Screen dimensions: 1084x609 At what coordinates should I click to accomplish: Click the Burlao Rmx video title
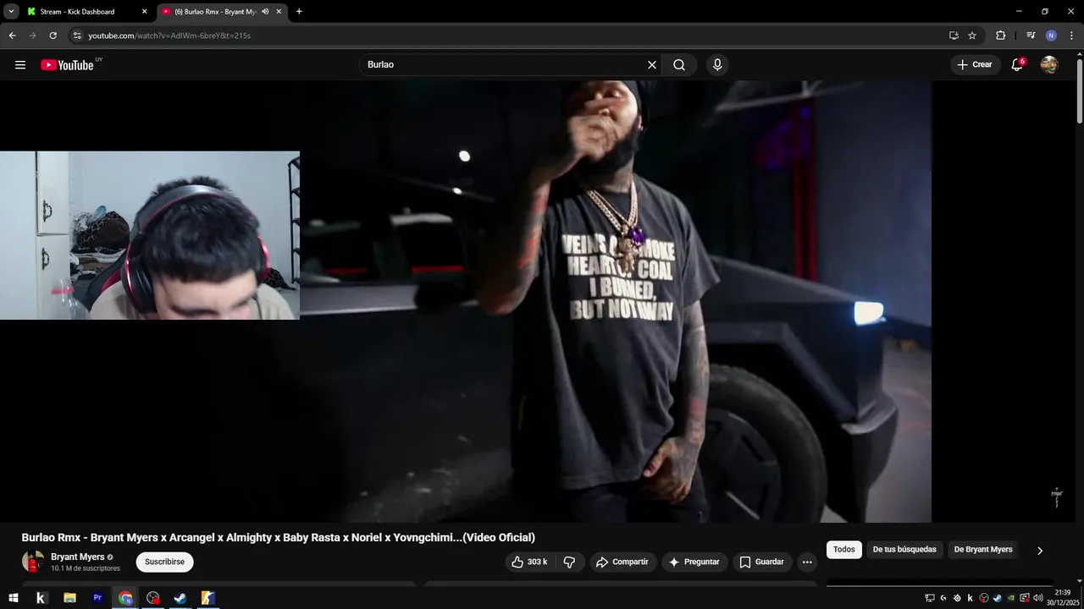pyautogui.click(x=279, y=537)
